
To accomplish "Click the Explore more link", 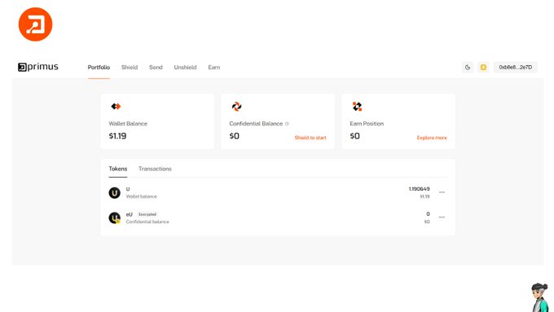I will (432, 138).
